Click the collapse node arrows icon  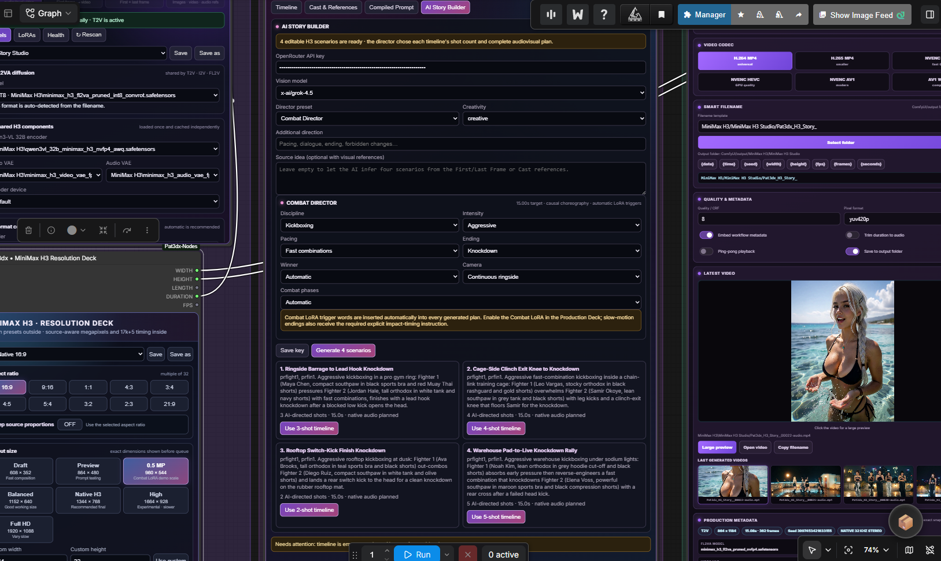(103, 230)
